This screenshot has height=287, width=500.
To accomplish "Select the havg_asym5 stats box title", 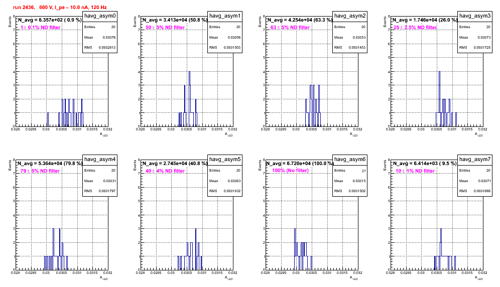I will (x=225, y=160).
